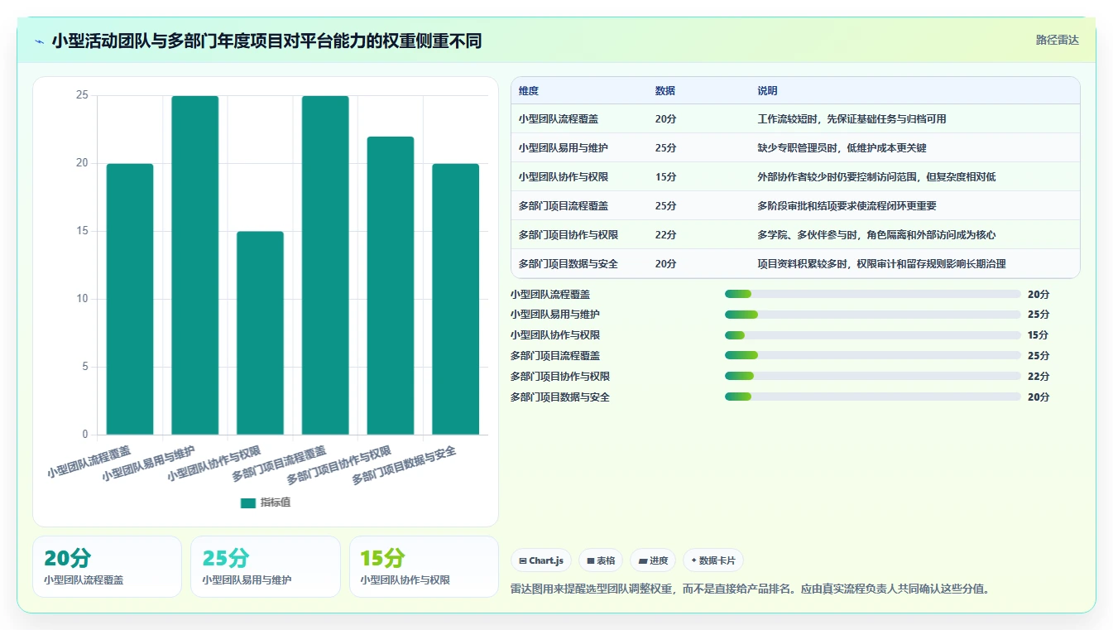Click the 指标值 legend text

276,503
